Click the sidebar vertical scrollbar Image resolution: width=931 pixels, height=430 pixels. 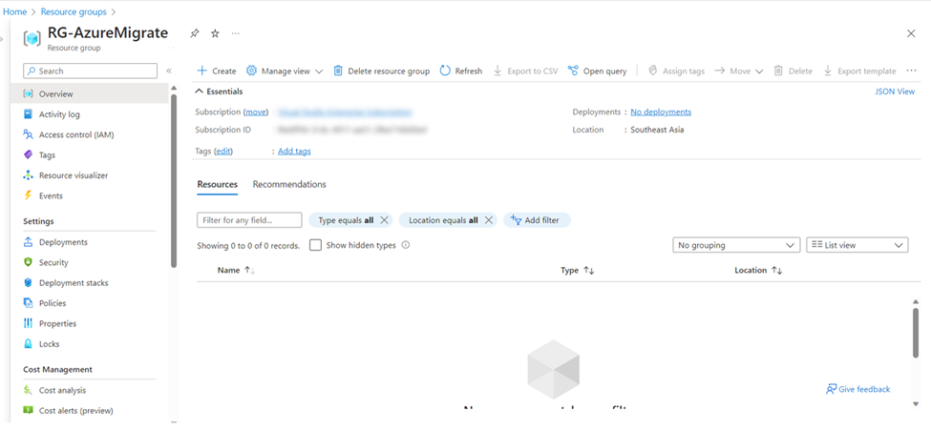174,181
